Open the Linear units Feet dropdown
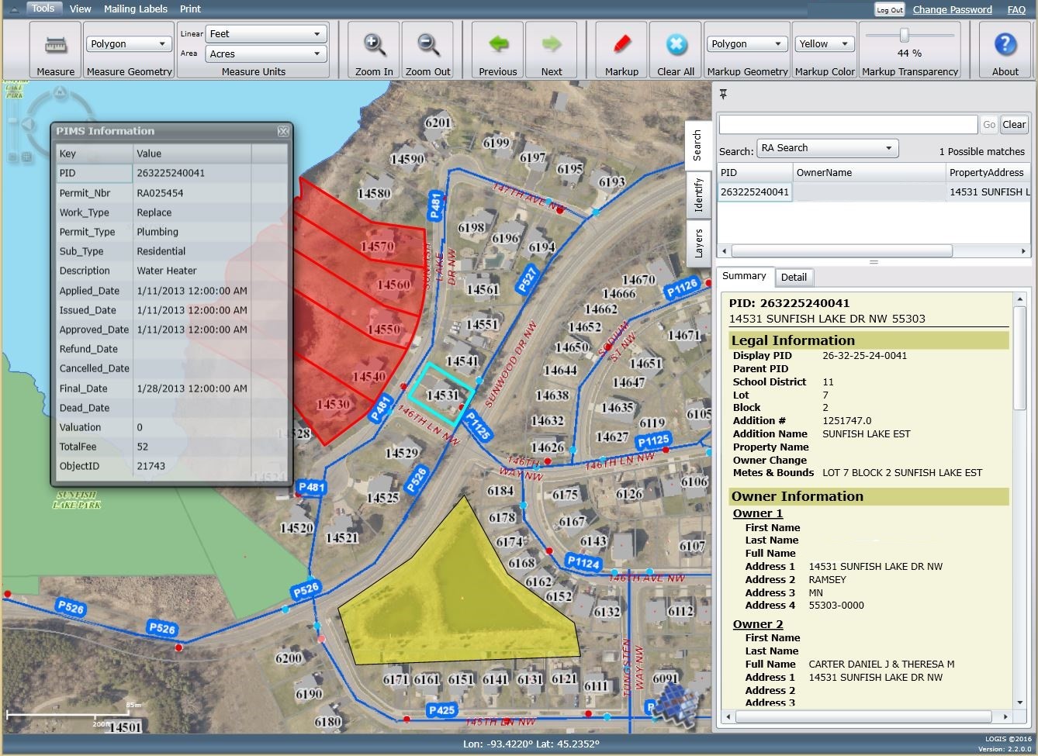Screen dimensions: 1038x756 tap(266, 33)
